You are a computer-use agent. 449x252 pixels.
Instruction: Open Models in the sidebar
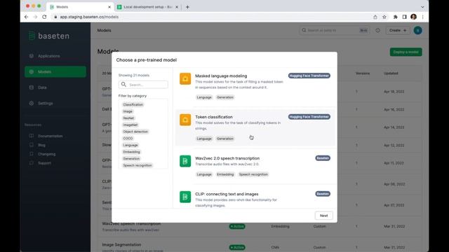coord(55,71)
